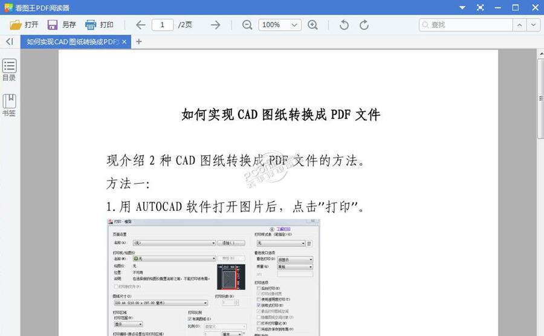Open the title bar dropdown menu
The image size is (544, 336).
(x=462, y=7)
